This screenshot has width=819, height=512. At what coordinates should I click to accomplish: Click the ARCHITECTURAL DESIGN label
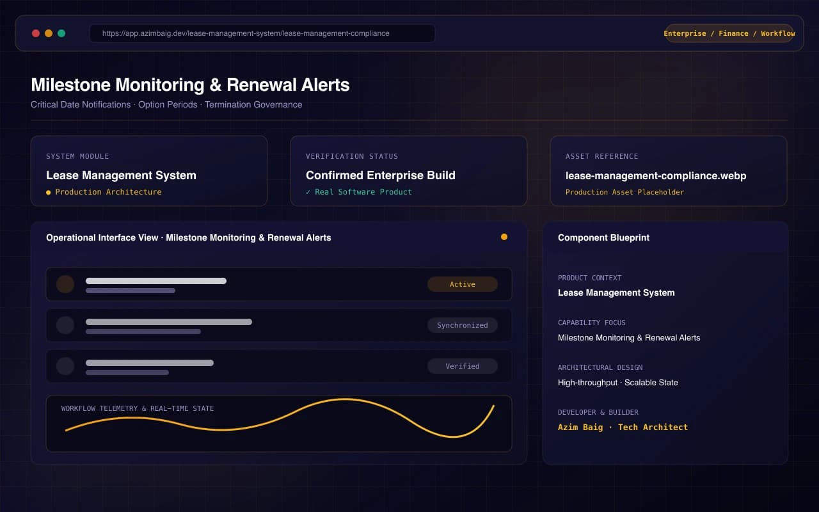tap(600, 367)
